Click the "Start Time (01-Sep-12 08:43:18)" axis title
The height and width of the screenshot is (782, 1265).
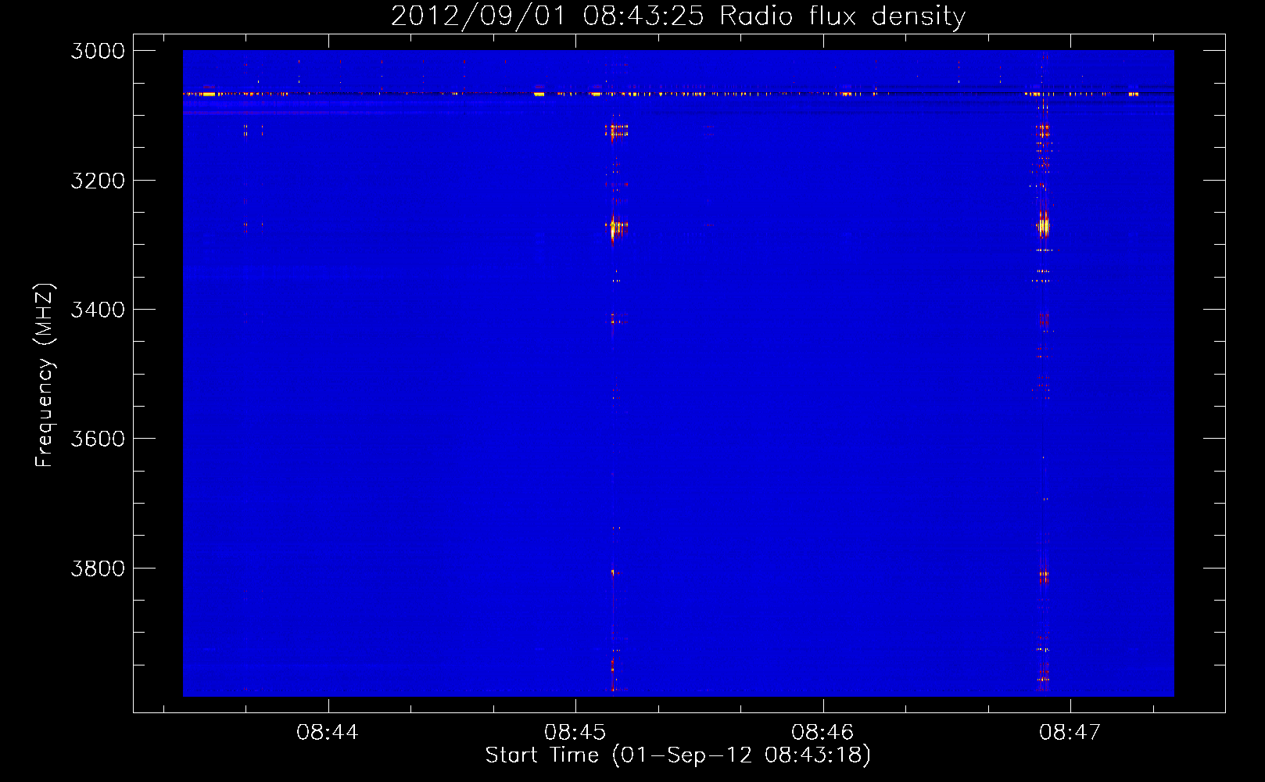pos(678,755)
